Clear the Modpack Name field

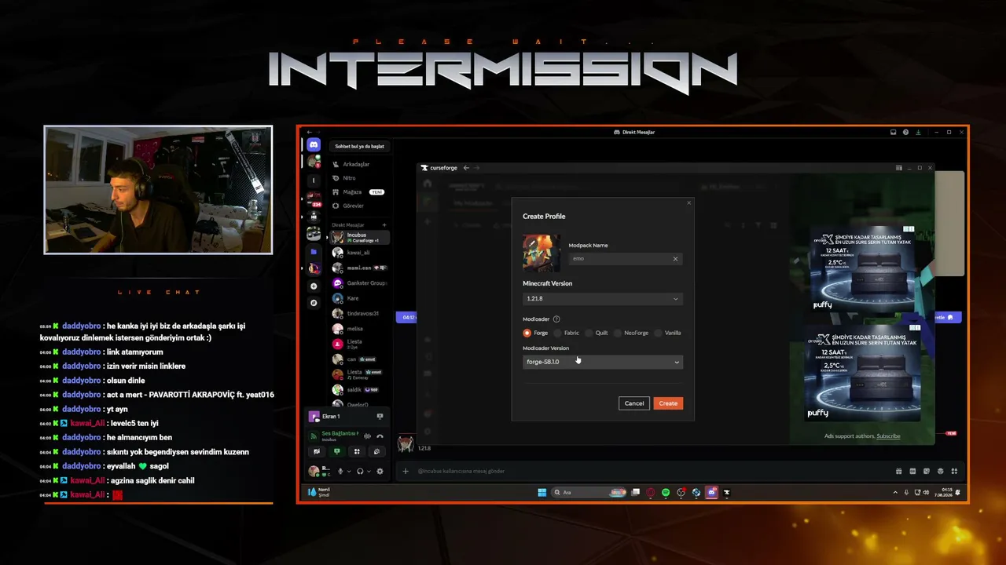pyautogui.click(x=675, y=258)
